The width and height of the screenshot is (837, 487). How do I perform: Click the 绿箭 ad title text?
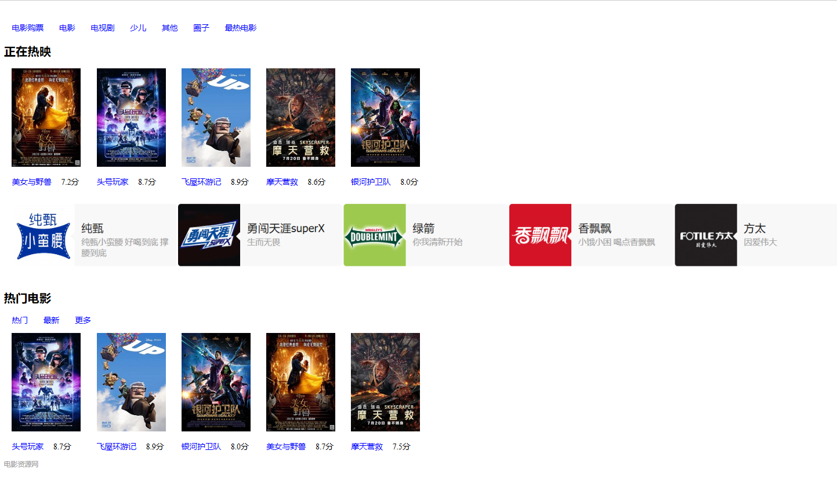423,229
